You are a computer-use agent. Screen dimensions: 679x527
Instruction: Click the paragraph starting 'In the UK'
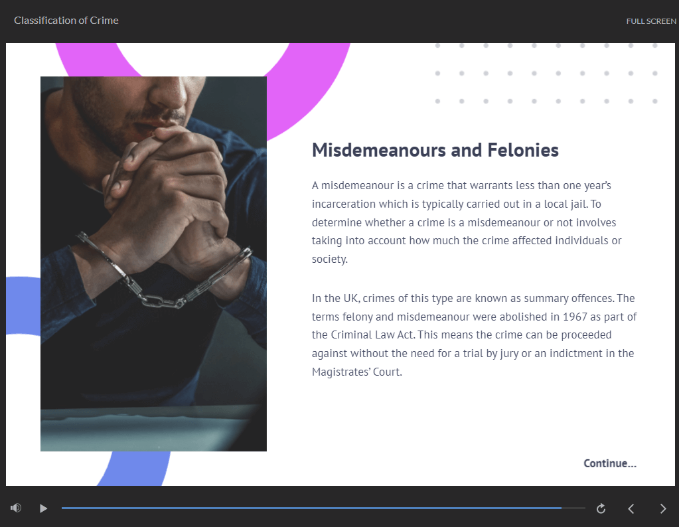pyautogui.click(x=474, y=335)
